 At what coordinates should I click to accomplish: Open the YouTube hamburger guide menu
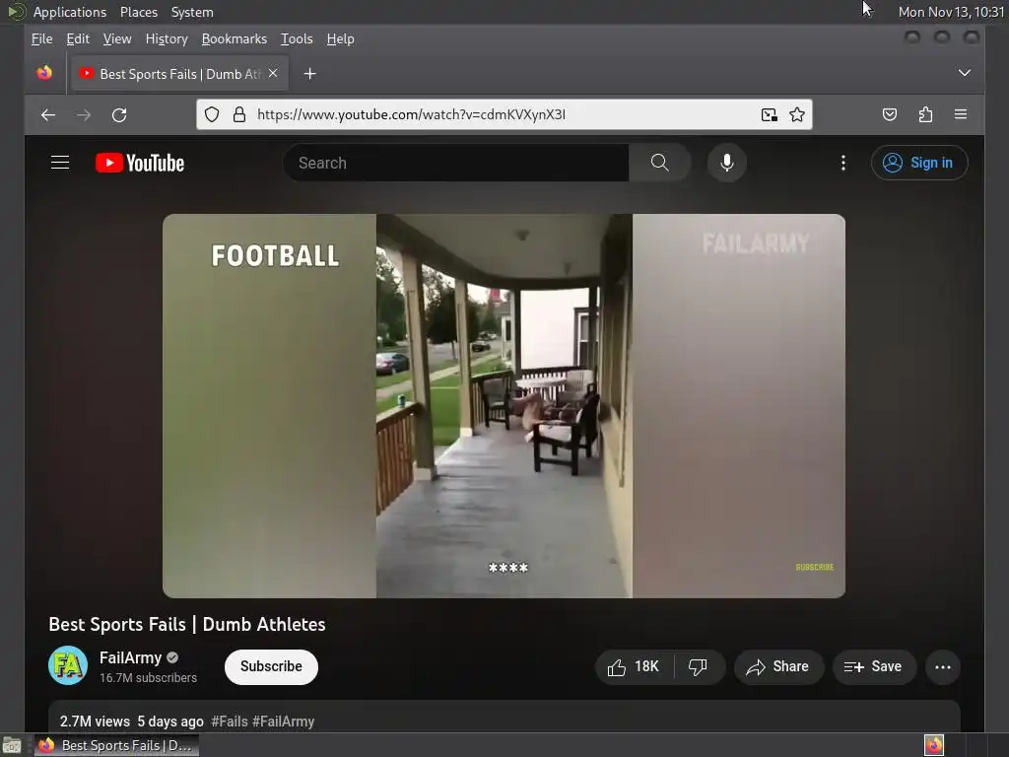click(60, 163)
